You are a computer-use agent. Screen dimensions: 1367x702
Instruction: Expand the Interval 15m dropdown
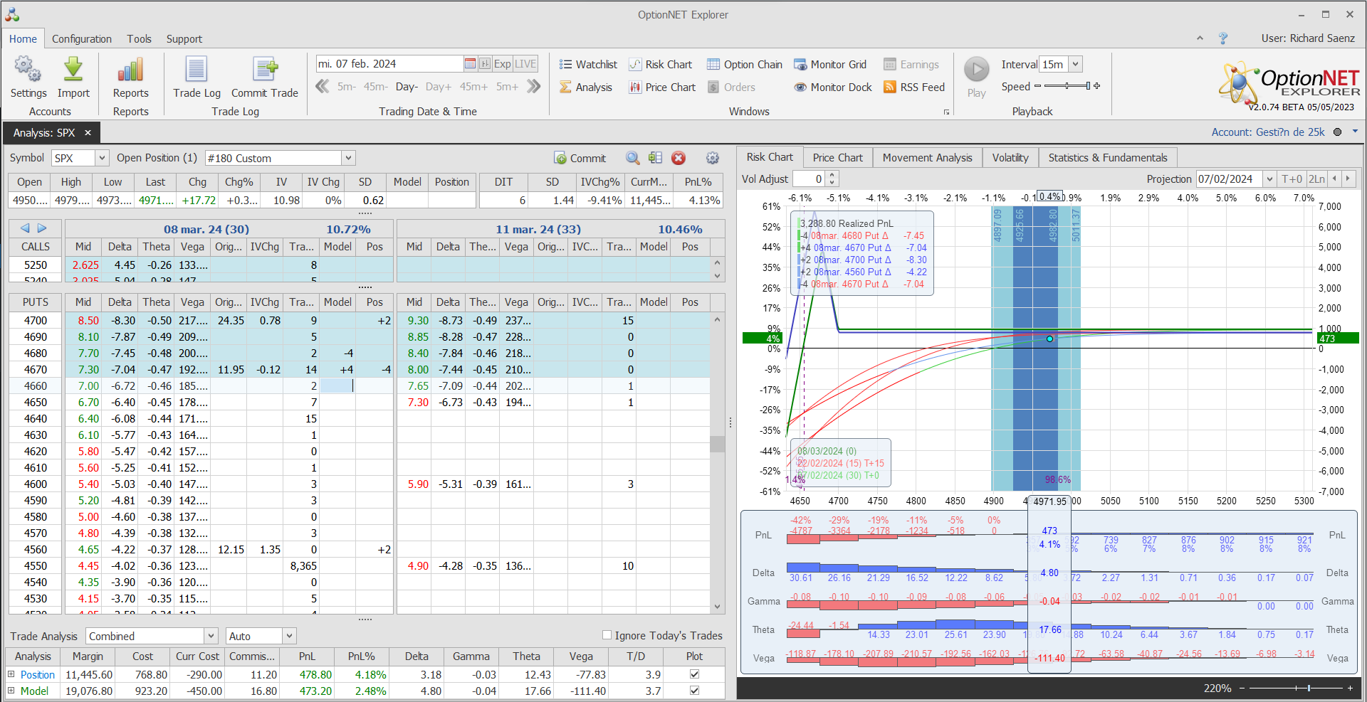pos(1075,64)
